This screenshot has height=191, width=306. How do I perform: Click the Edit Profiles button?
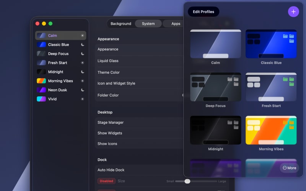click(203, 12)
